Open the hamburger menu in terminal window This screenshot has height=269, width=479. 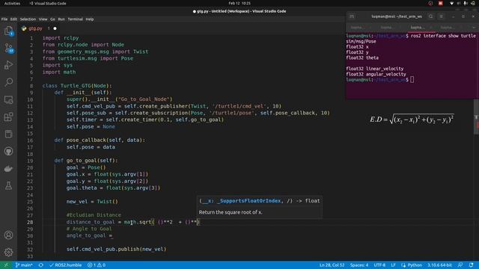pyautogui.click(x=441, y=16)
